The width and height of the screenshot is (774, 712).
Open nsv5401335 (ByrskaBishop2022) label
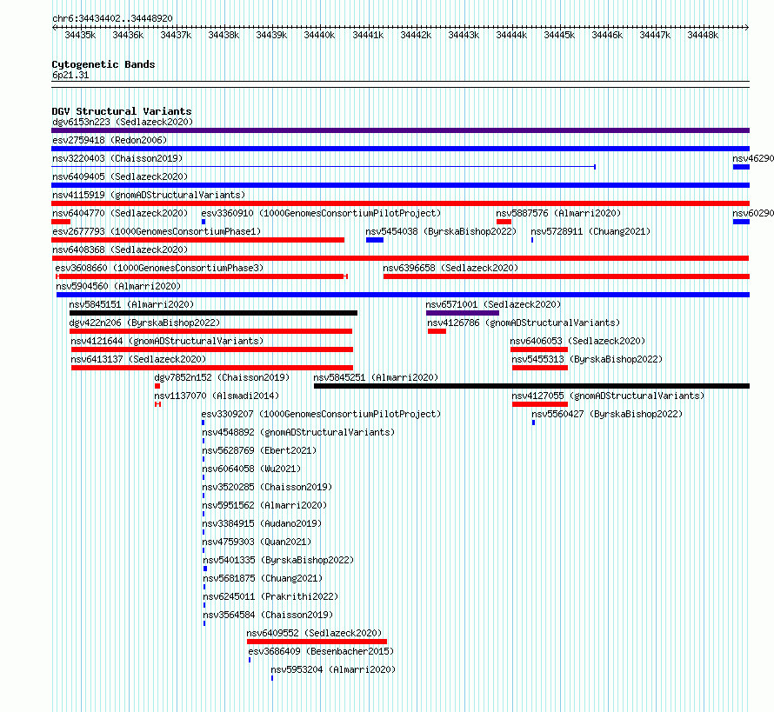point(278,560)
